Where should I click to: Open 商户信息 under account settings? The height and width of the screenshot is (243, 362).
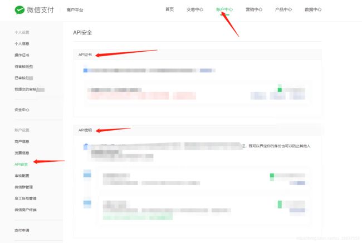pyautogui.click(x=22, y=142)
